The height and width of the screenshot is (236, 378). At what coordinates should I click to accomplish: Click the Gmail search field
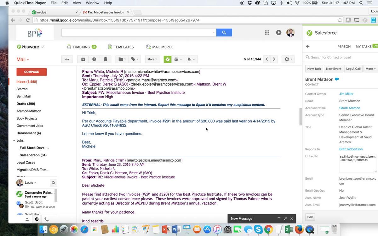click(x=137, y=32)
